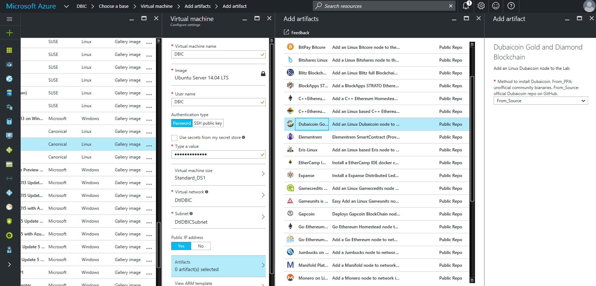Clear the search resources field with X
Viewport: 596px width, 286px height.
[x=451, y=6]
